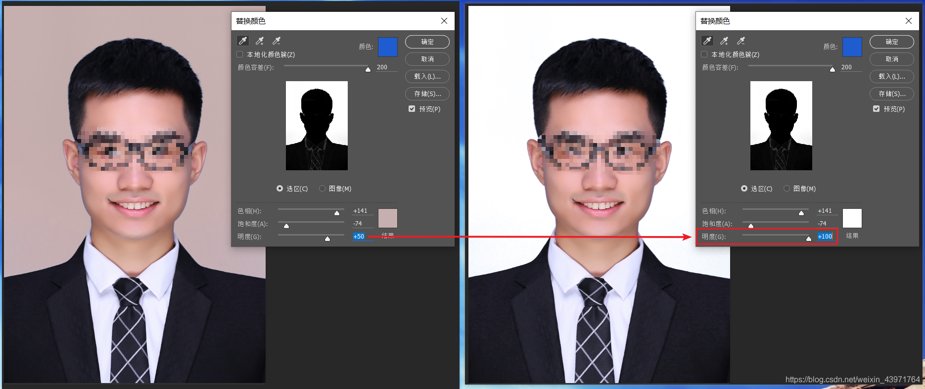The height and width of the screenshot is (389, 925).
Task: Select add-to-sample eyedropper in right dialog
Action: click(724, 41)
